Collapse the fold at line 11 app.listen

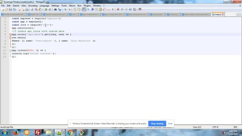11,50
